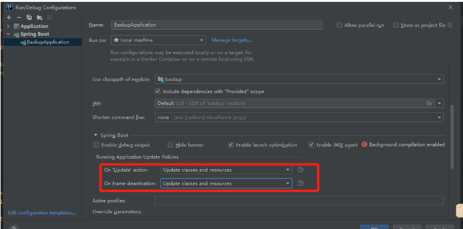Open the Shorten command line dropdown

click(299, 117)
